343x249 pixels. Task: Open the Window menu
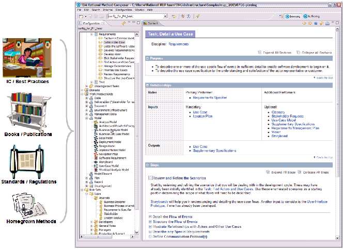(139, 10)
